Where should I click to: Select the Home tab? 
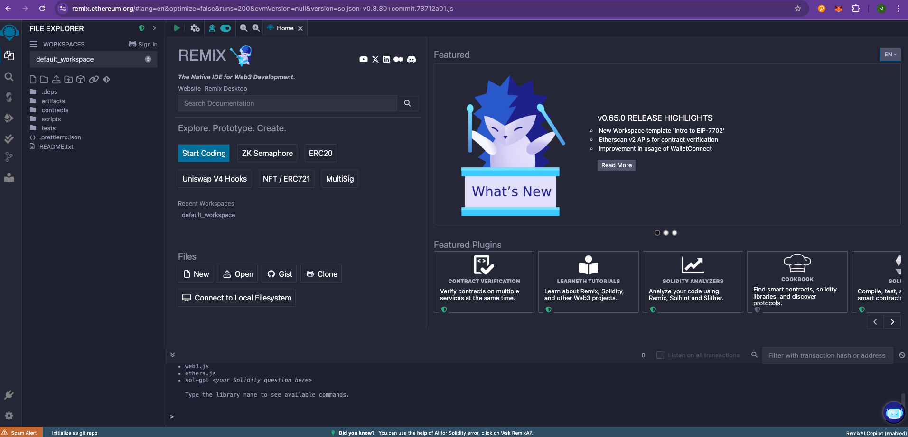(x=285, y=28)
